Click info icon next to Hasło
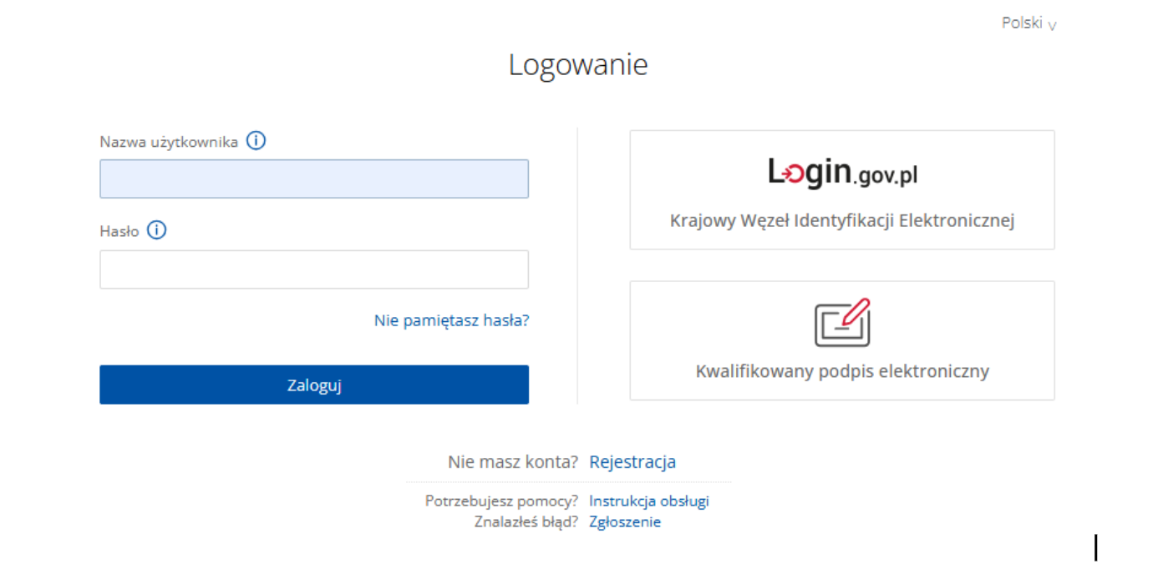1158x579 pixels. [156, 230]
